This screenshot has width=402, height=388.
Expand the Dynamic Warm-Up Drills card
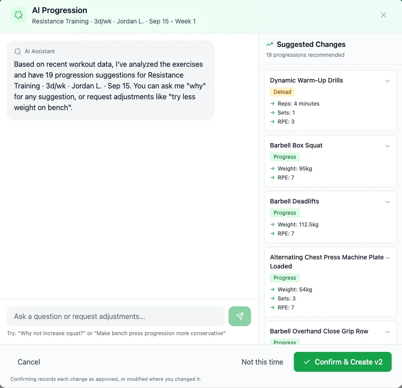pyautogui.click(x=388, y=81)
